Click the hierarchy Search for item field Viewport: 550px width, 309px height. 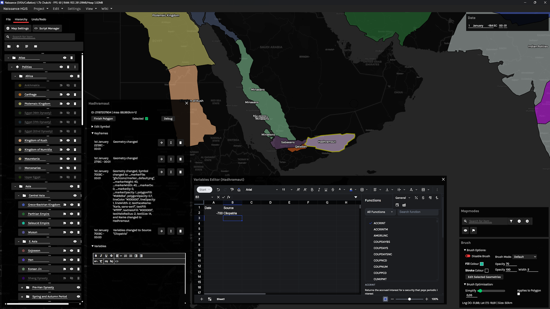(x=40, y=37)
